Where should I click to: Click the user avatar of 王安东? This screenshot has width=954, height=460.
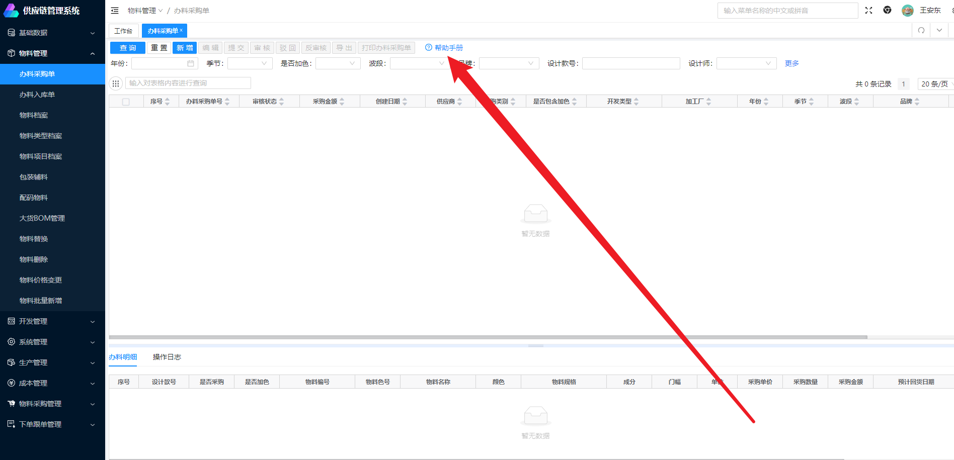pos(907,11)
